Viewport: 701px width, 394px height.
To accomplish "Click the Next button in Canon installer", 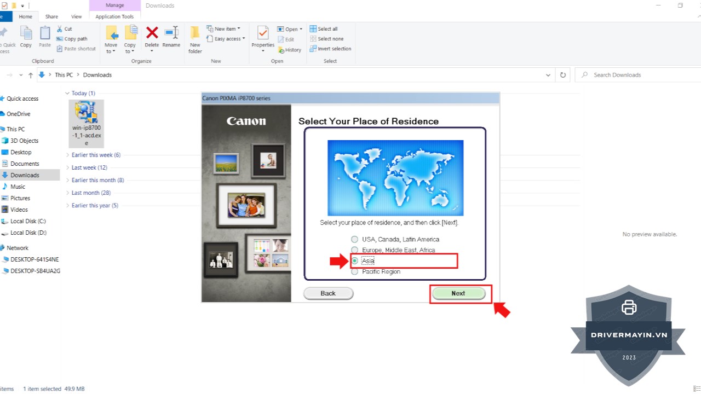I will [458, 293].
